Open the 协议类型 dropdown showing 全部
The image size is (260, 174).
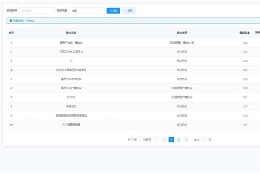coord(87,10)
